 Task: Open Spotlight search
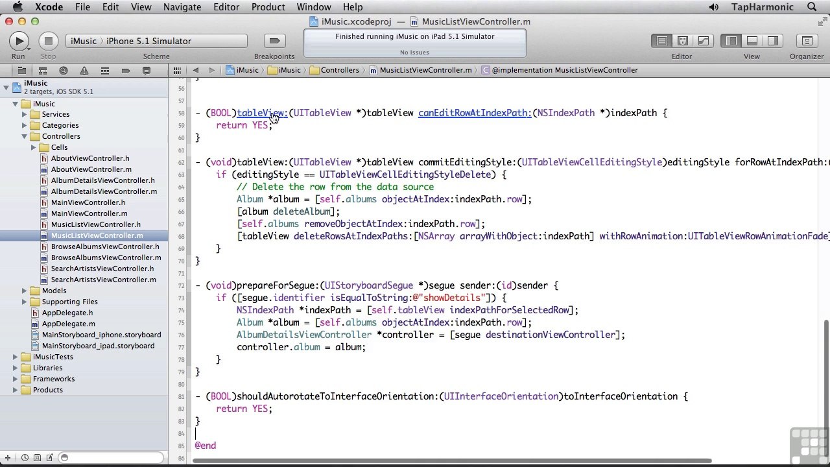click(812, 7)
